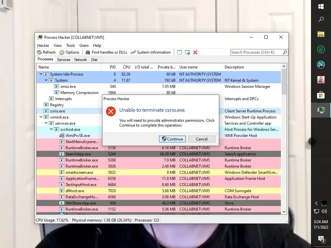Click the process list scrollbar down arrow
The height and width of the screenshot is (248, 331).
tap(284, 212)
